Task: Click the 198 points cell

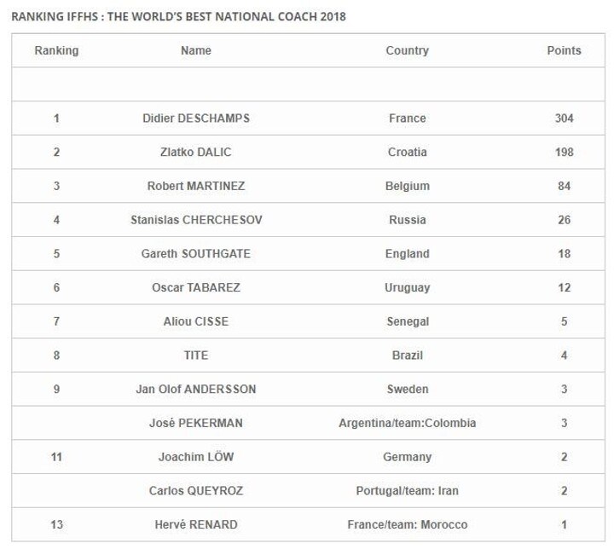Action: [564, 153]
